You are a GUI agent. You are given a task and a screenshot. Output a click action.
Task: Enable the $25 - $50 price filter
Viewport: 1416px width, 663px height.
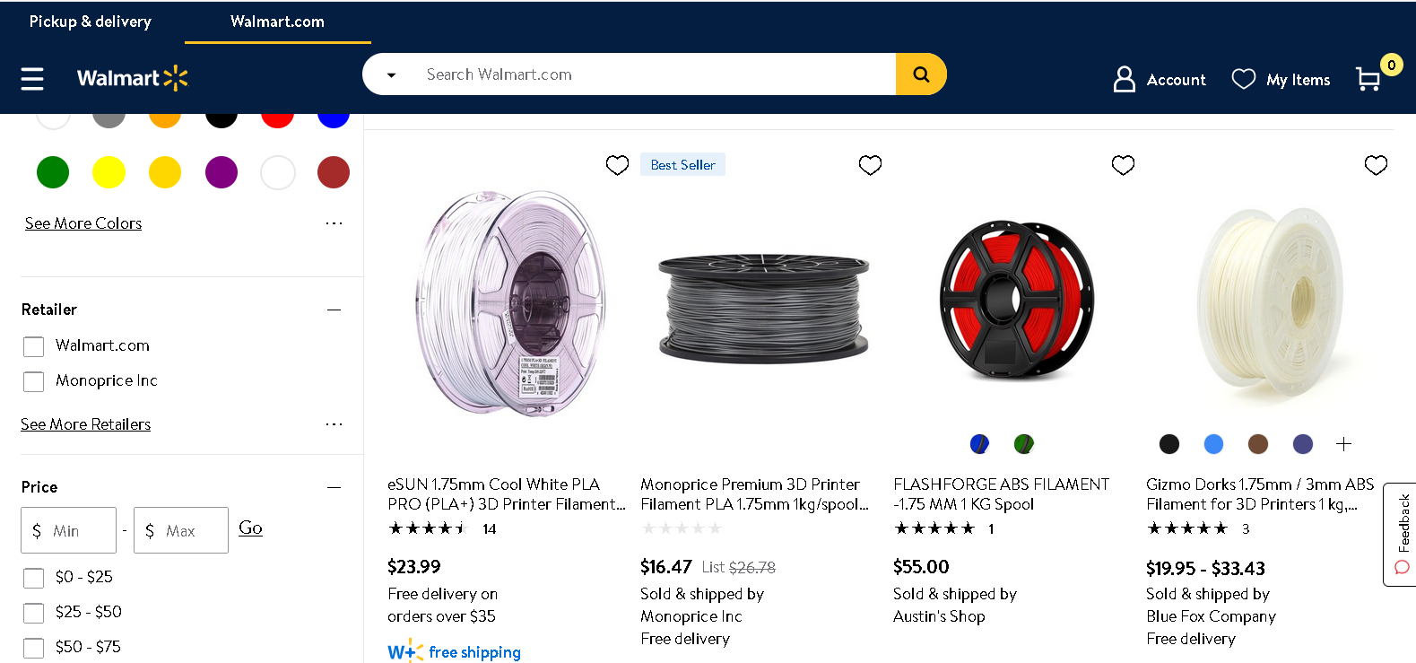pyautogui.click(x=34, y=613)
